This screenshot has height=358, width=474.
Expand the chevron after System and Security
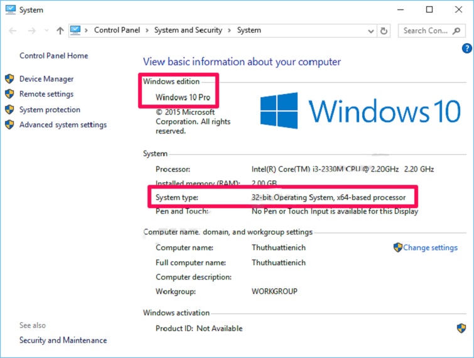(229, 30)
